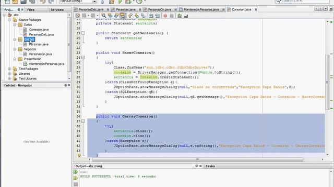The width and height of the screenshot is (334, 187).
Task: Click Shift Line Right icon
Action: 158,16
